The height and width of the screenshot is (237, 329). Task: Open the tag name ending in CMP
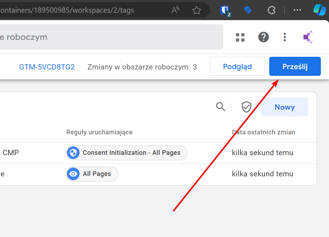(10, 153)
